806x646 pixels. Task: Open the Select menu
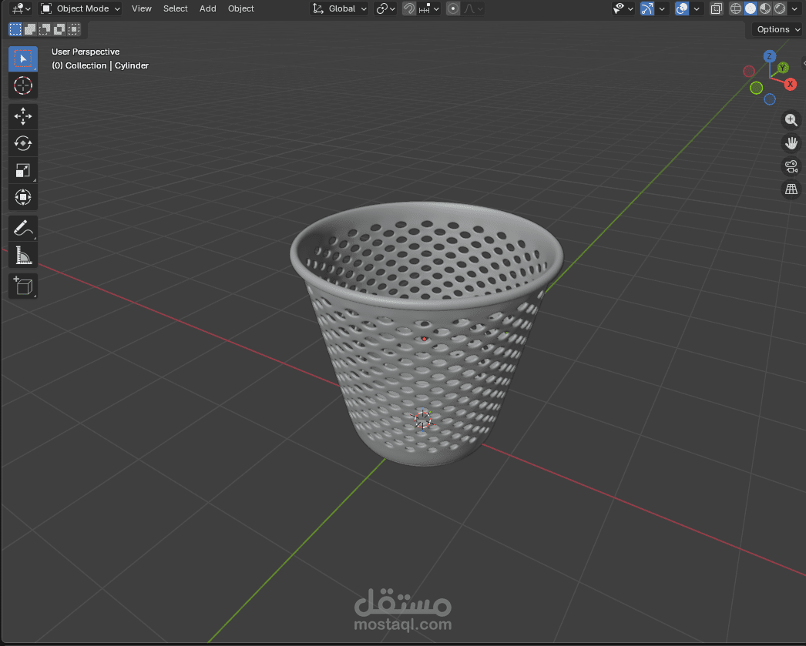(175, 8)
